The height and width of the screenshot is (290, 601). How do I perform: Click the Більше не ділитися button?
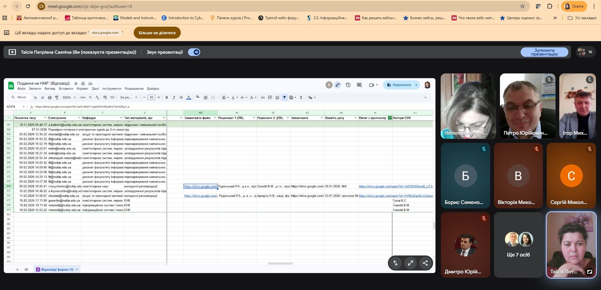(157, 33)
